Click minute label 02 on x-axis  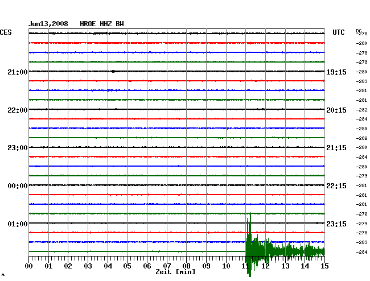68,266
